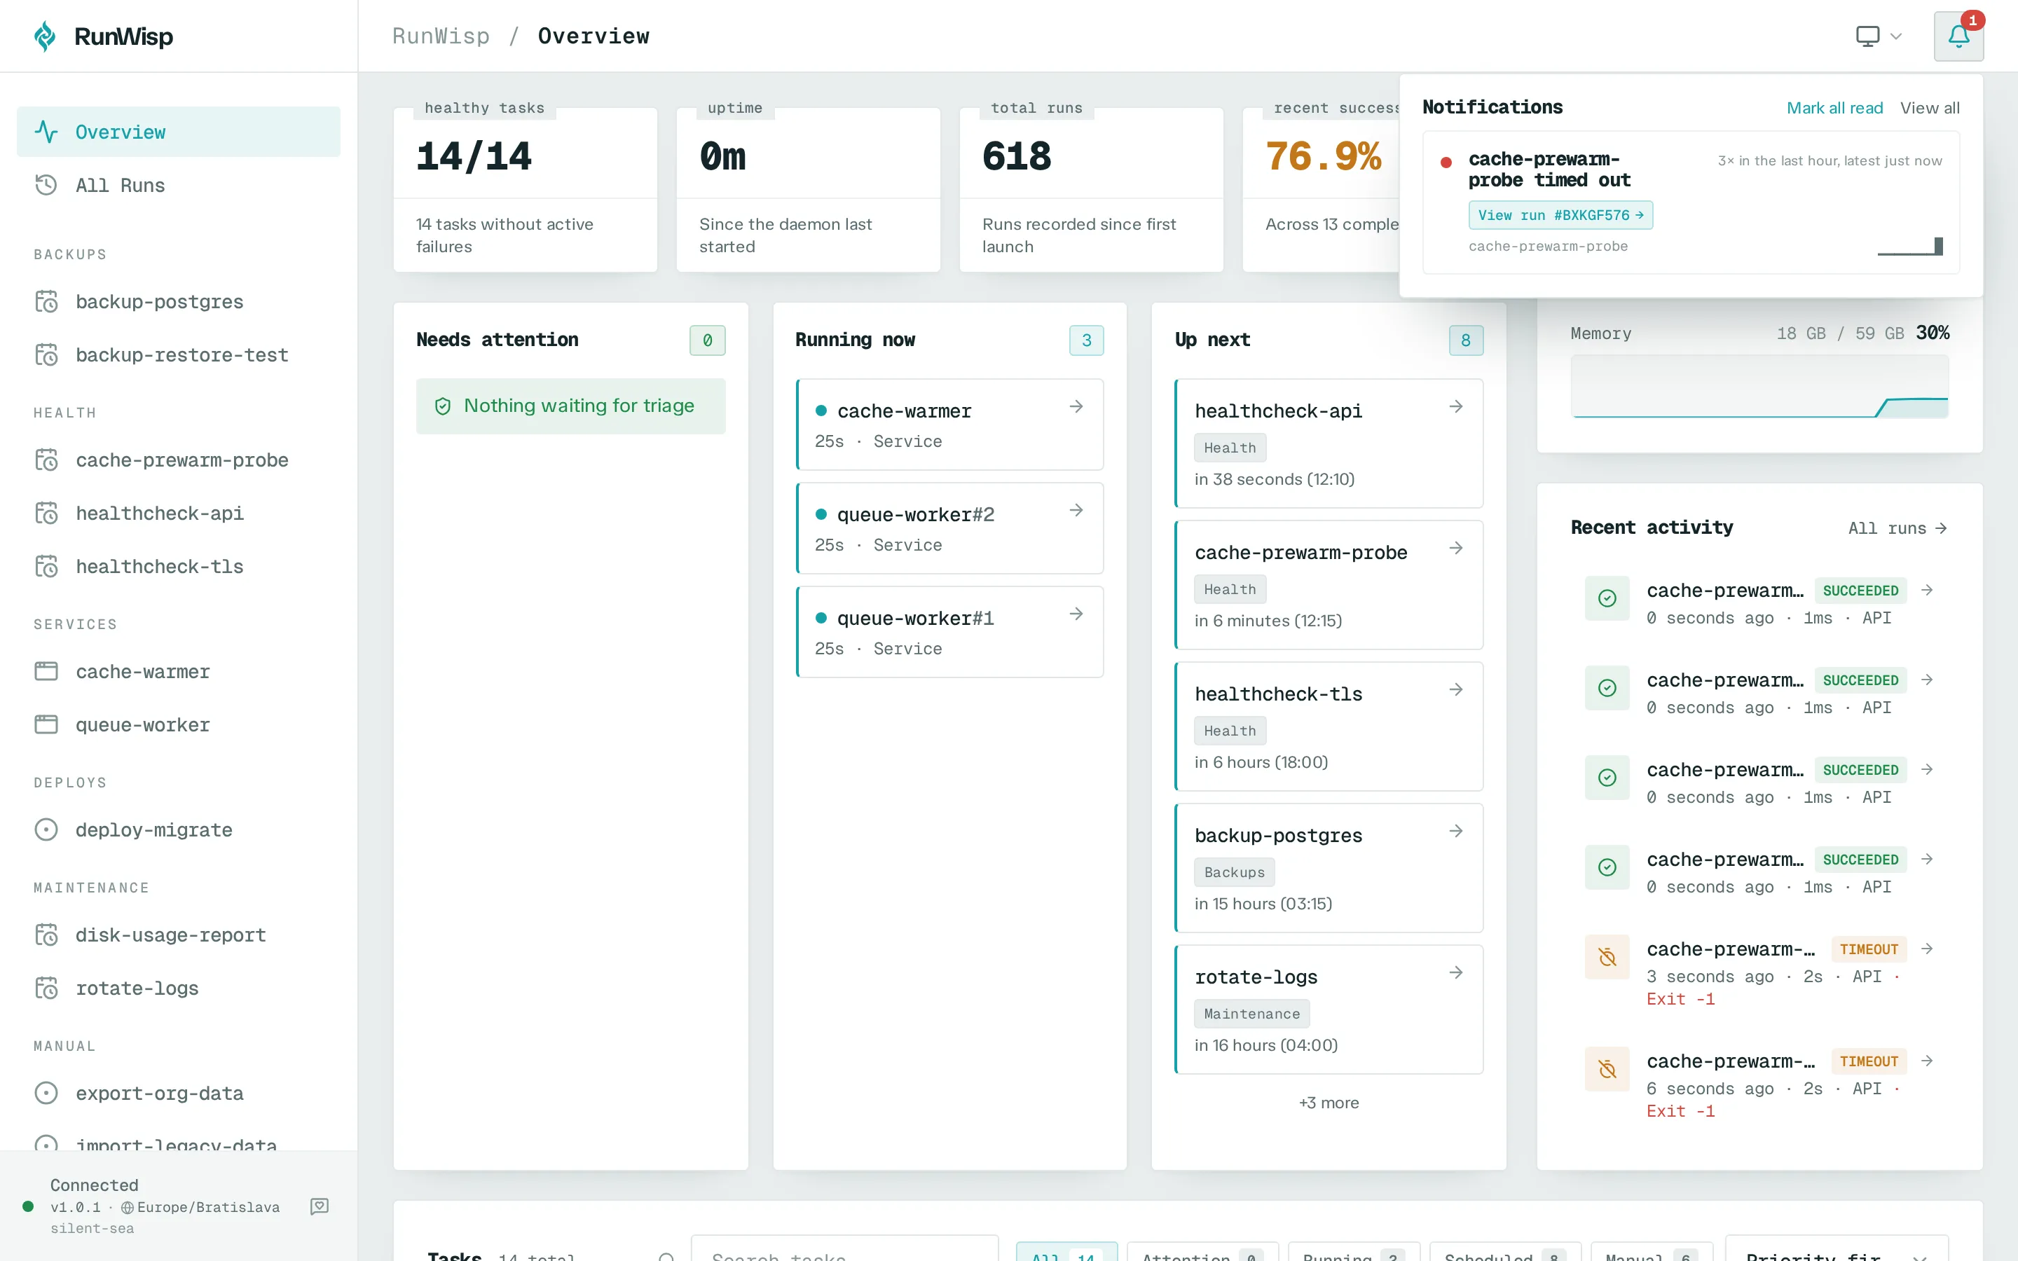Image resolution: width=2018 pixels, height=1261 pixels.
Task: Click View all notifications link
Action: pyautogui.click(x=1930, y=108)
